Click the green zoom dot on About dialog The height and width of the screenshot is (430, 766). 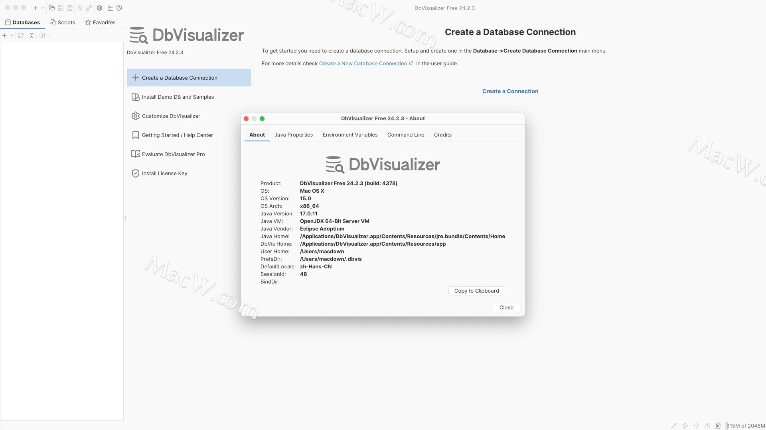[x=262, y=119]
